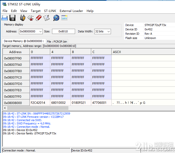175x153 pixels.
Task: Connect to target using plug icon
Action: click(x=23, y=18)
